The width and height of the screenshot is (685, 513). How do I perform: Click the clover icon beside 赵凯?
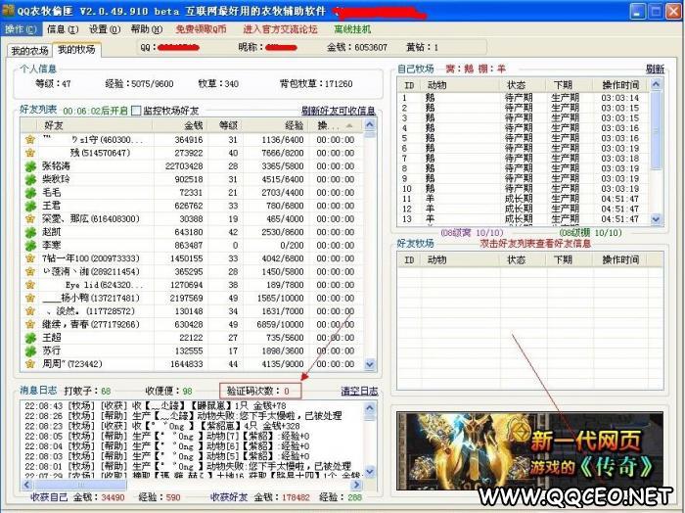pyautogui.click(x=30, y=232)
